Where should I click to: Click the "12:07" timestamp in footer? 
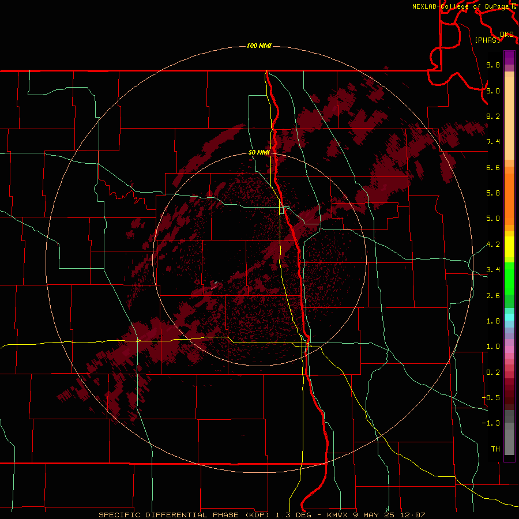412,515
